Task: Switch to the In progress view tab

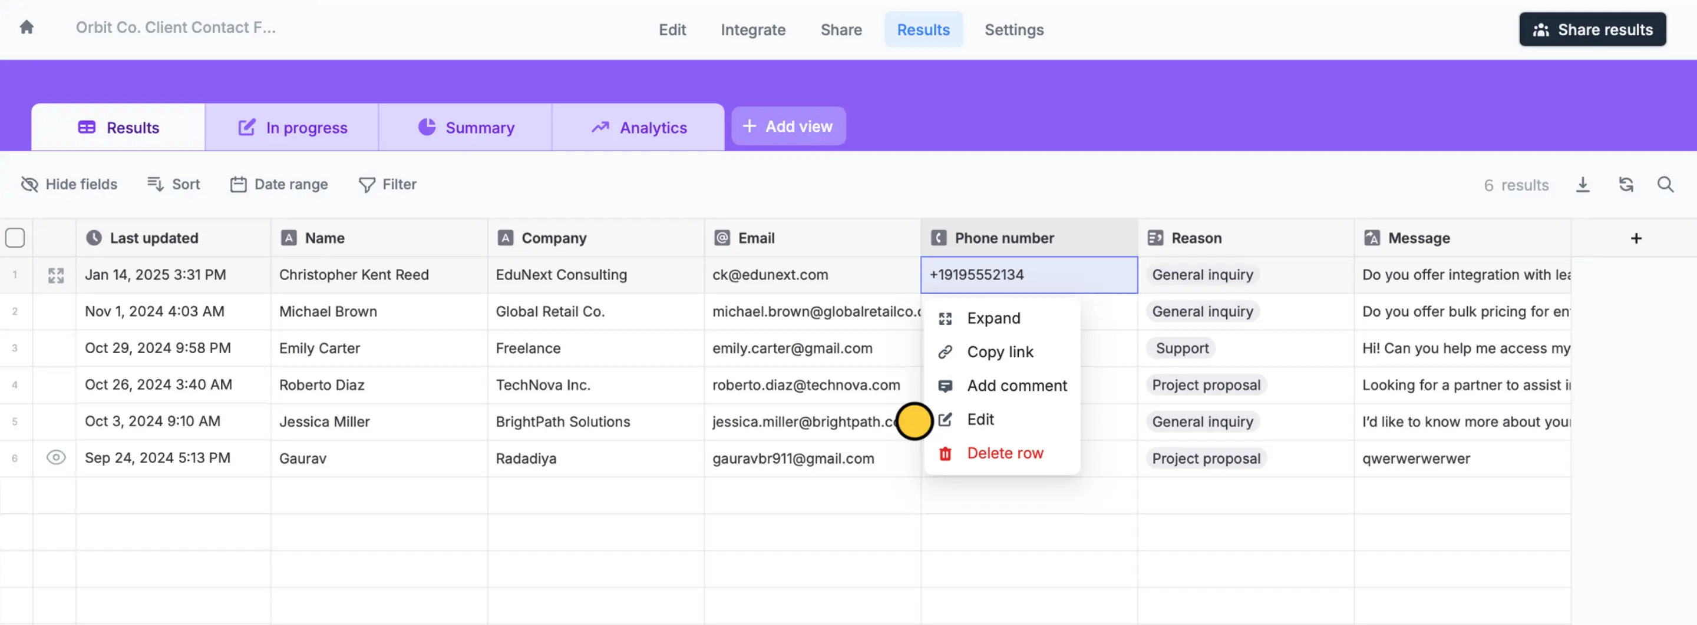Action: point(292,128)
